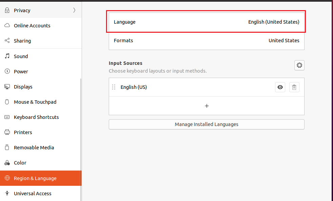
Task: Click the Privacy lock icon
Action: [7, 10]
